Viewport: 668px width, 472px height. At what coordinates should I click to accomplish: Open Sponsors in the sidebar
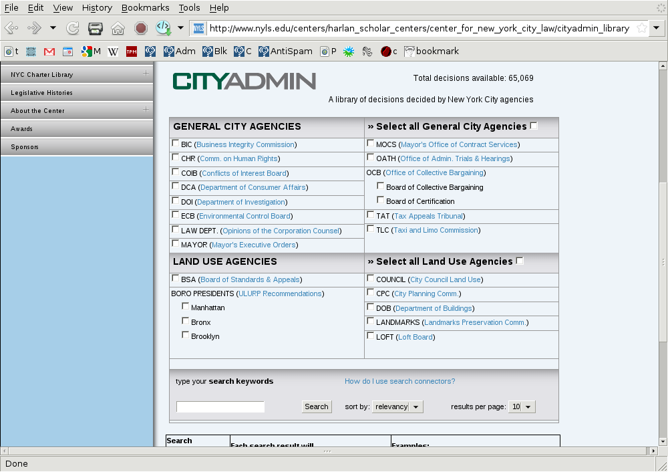tap(77, 146)
